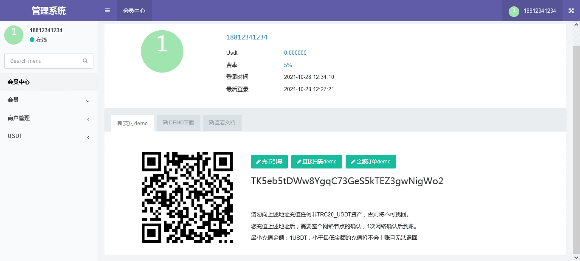Image resolution: width=580 pixels, height=261 pixels.
Task: Click the search magnifier icon
Action: pyautogui.click(x=85, y=61)
